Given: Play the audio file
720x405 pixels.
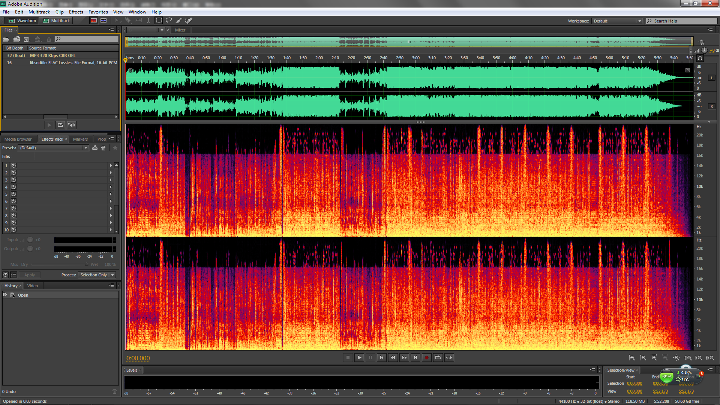Looking at the screenshot, I should point(359,357).
